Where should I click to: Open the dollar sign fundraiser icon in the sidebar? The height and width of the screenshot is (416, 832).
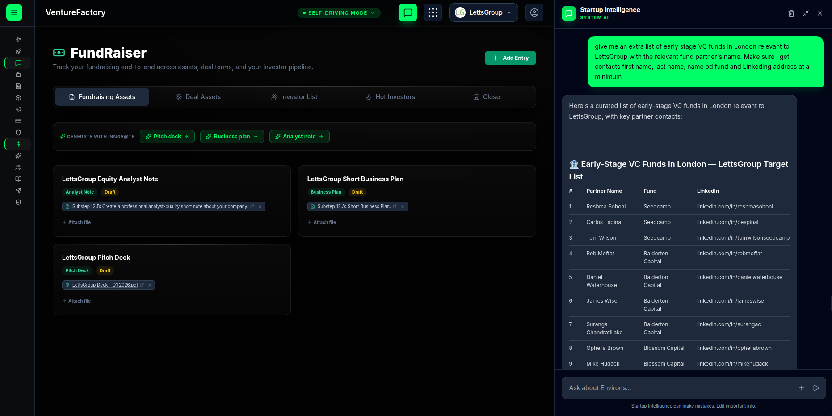coord(18,144)
